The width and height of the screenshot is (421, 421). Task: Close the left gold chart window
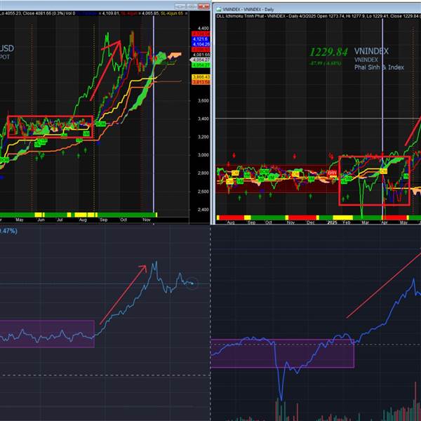pyautogui.click(x=203, y=6)
